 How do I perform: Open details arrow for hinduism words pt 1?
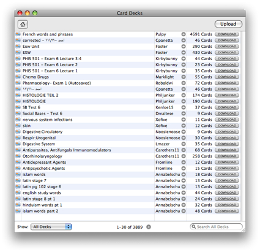pyautogui.click(x=184, y=205)
